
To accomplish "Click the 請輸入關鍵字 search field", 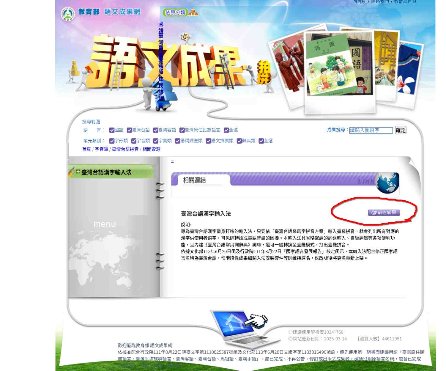I will click(371, 130).
